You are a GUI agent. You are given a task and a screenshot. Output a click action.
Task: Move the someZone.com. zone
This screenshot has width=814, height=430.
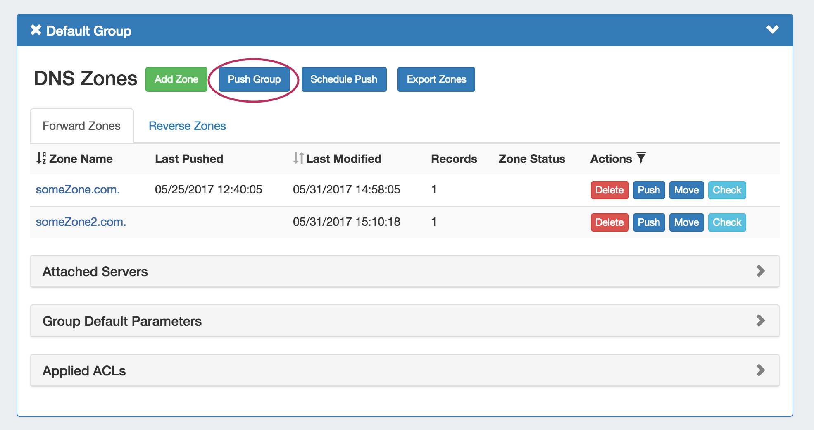[x=686, y=190]
